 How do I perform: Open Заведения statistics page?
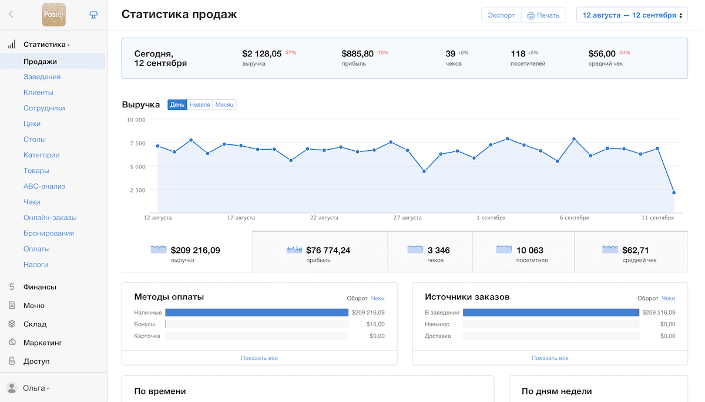tap(42, 77)
